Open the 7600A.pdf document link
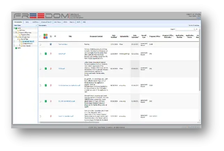This screenshot has width=224, height=151. 62,69
